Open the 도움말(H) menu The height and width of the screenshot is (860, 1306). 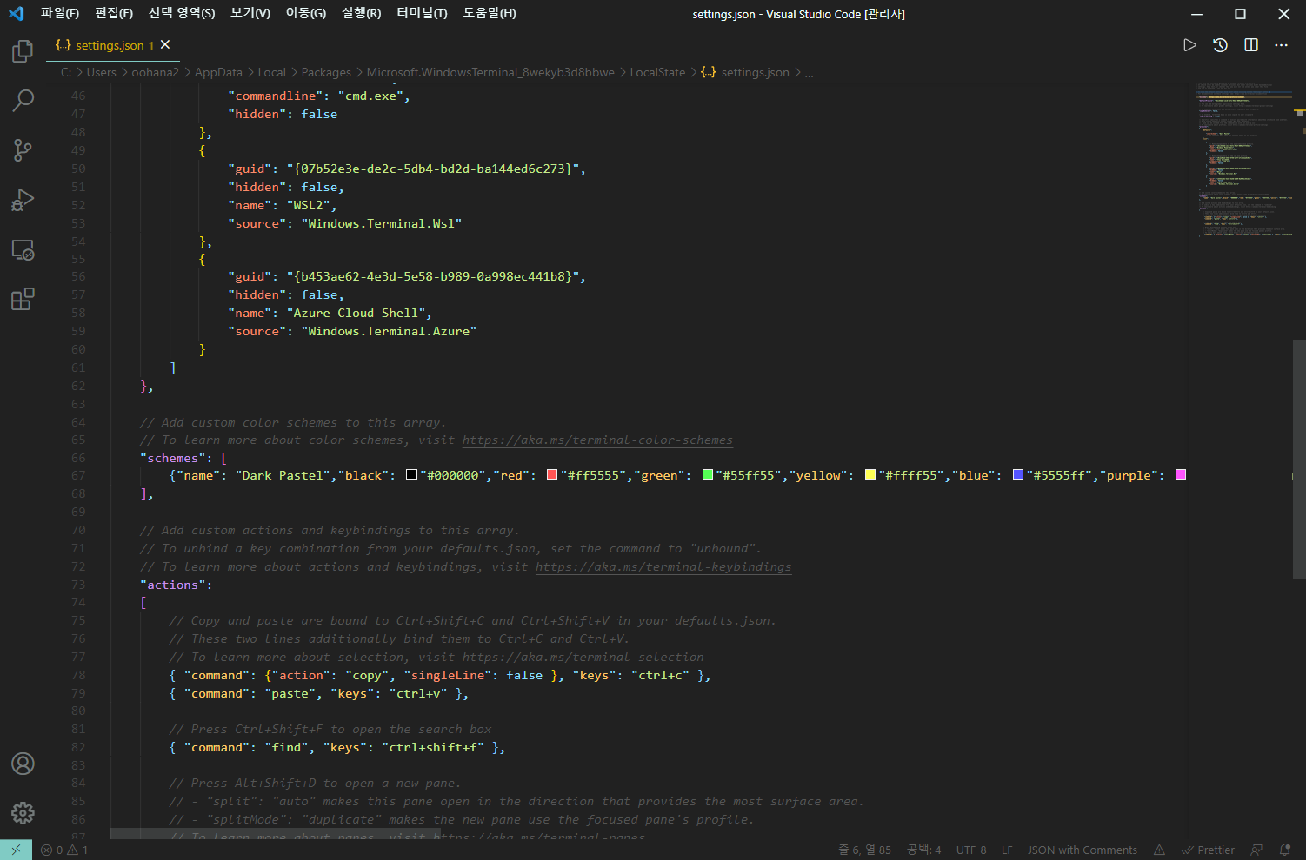pyautogui.click(x=490, y=13)
